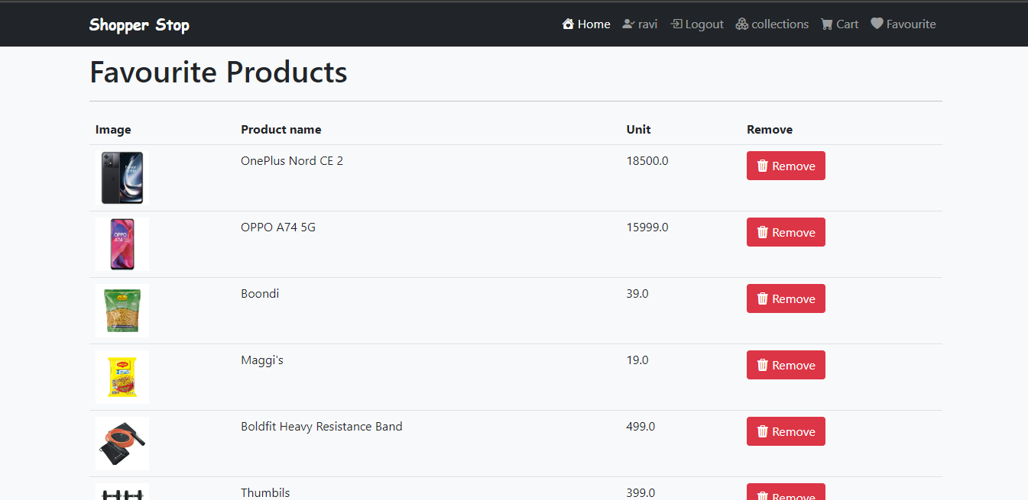The height and width of the screenshot is (500, 1028).
Task: Open the Shopper Stop brand link
Action: (x=139, y=24)
